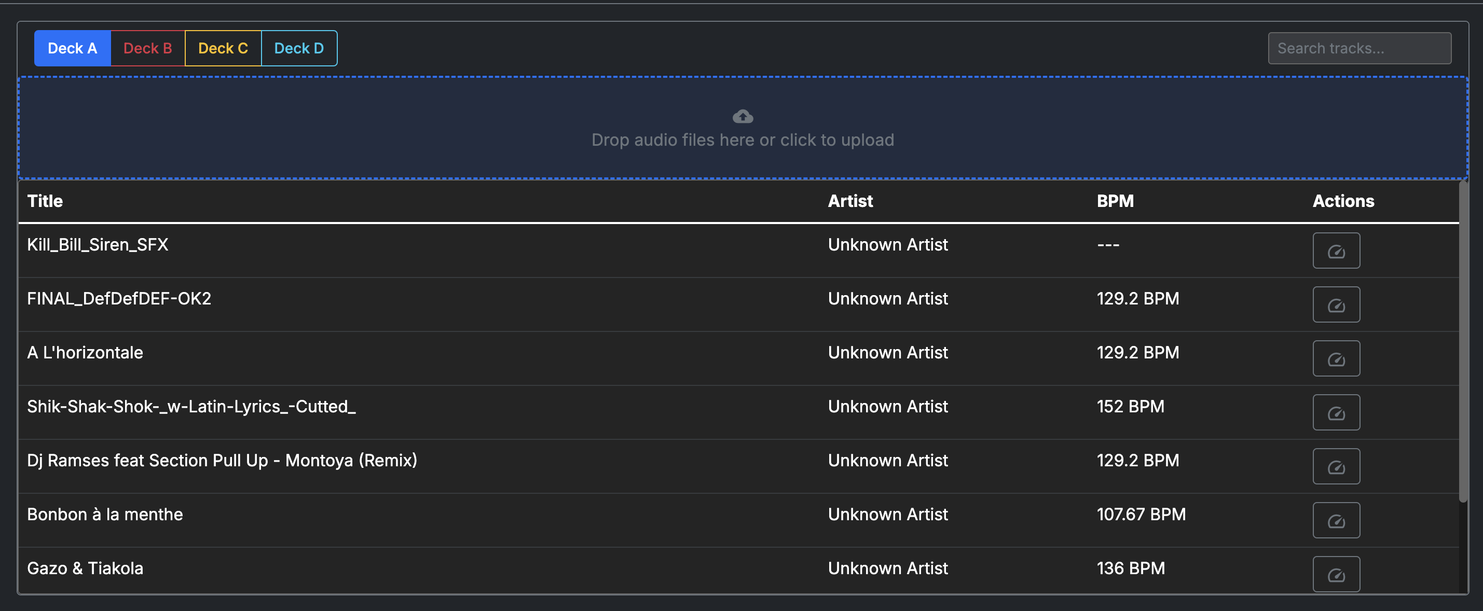1483x611 pixels.
Task: Focus the Search tracks input field
Action: [1359, 48]
